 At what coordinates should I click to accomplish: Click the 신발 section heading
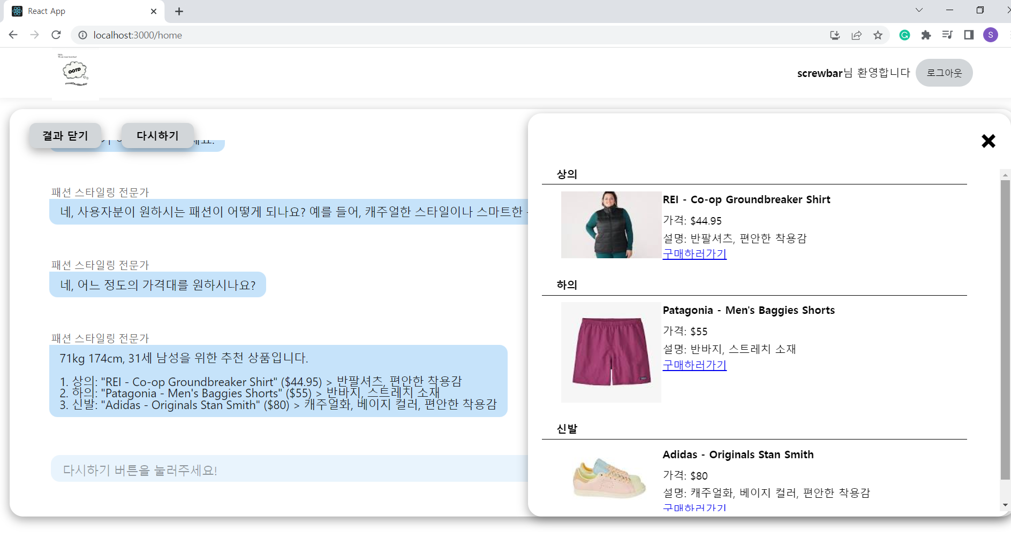tap(567, 429)
